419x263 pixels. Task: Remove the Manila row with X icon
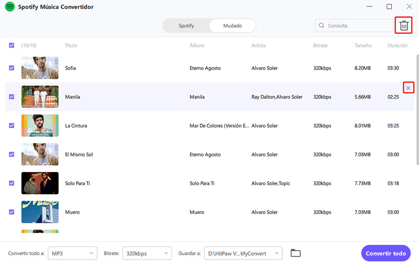tap(408, 88)
